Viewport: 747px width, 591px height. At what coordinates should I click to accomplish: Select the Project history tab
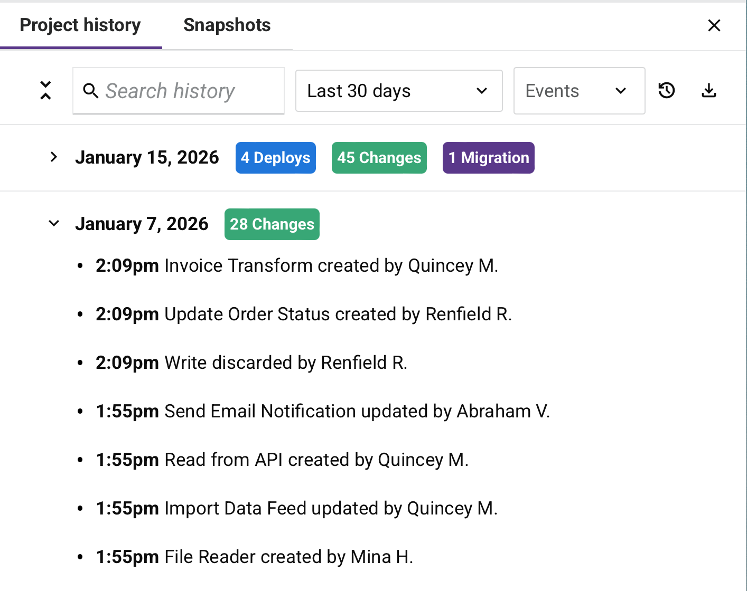coord(80,25)
